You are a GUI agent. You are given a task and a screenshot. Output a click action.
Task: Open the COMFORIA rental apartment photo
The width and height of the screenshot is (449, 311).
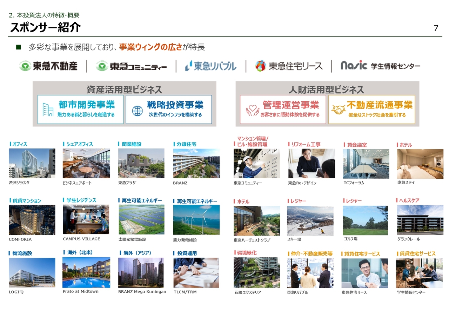(x=32, y=220)
